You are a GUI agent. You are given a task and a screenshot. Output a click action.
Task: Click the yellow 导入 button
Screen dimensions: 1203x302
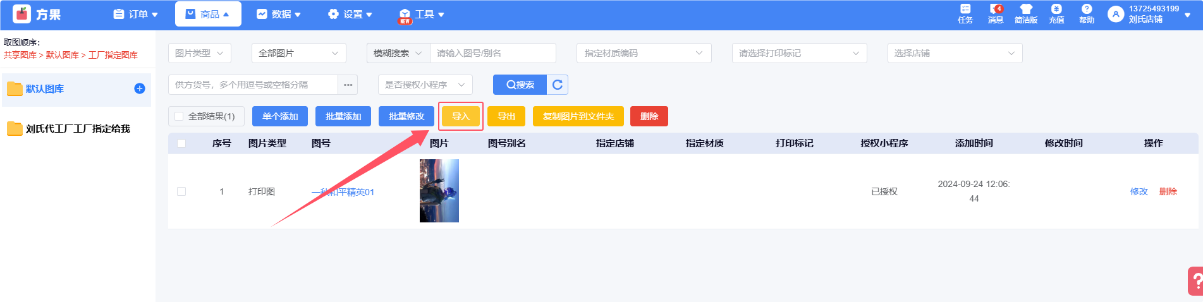(461, 116)
